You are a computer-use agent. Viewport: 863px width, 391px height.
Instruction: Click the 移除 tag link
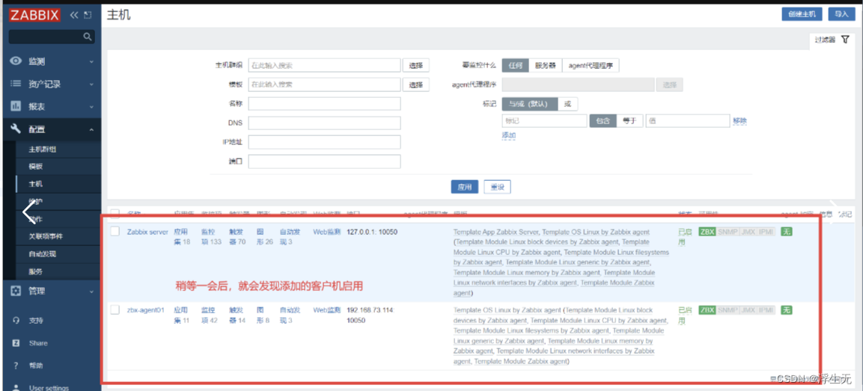tap(740, 121)
